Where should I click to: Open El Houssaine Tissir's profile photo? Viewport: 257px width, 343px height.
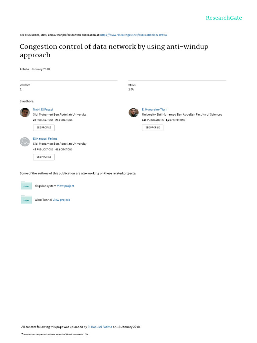pyautogui.click(x=134, y=113)
